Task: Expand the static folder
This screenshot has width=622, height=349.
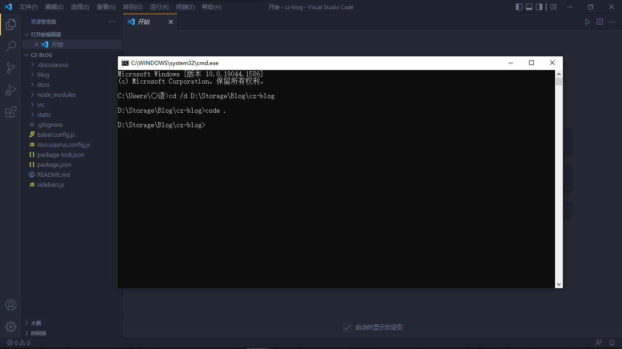Action: tap(72, 115)
